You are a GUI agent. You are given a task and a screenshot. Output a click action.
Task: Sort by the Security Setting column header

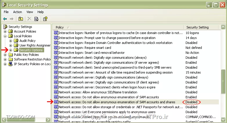click(x=201, y=27)
